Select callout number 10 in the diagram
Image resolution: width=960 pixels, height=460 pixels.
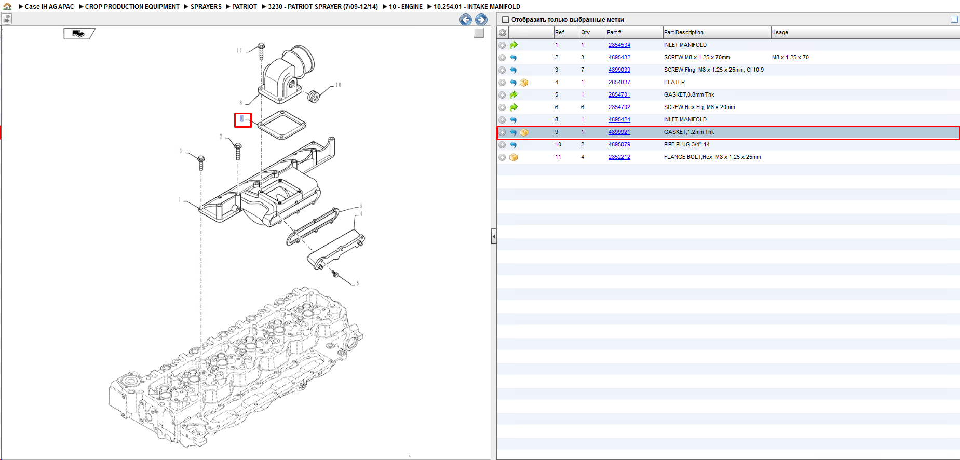pos(338,85)
